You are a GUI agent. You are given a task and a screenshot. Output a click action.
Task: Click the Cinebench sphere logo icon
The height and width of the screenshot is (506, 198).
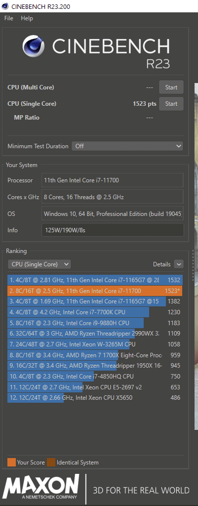35,47
